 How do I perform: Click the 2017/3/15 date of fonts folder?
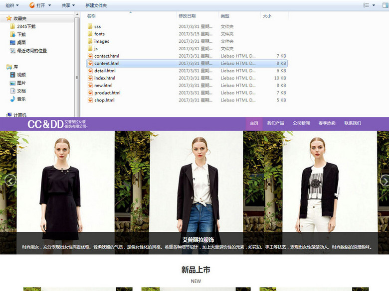tap(195, 34)
